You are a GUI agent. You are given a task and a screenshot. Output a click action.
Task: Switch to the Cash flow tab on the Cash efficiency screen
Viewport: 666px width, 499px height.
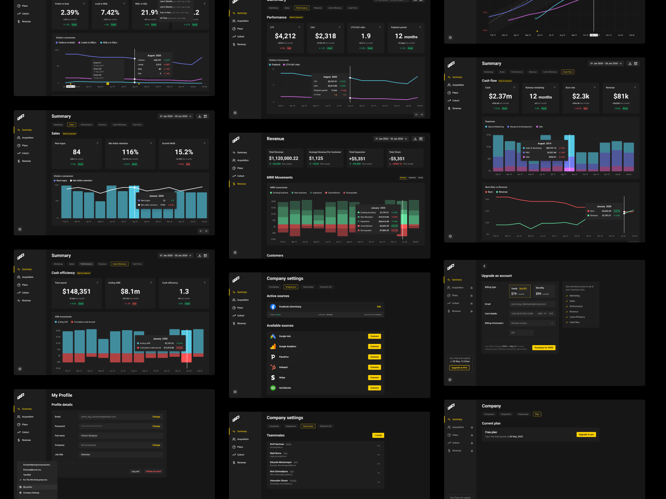[137, 264]
